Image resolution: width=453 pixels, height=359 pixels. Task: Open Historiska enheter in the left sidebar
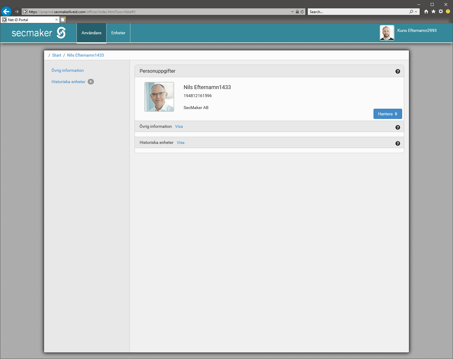(68, 82)
